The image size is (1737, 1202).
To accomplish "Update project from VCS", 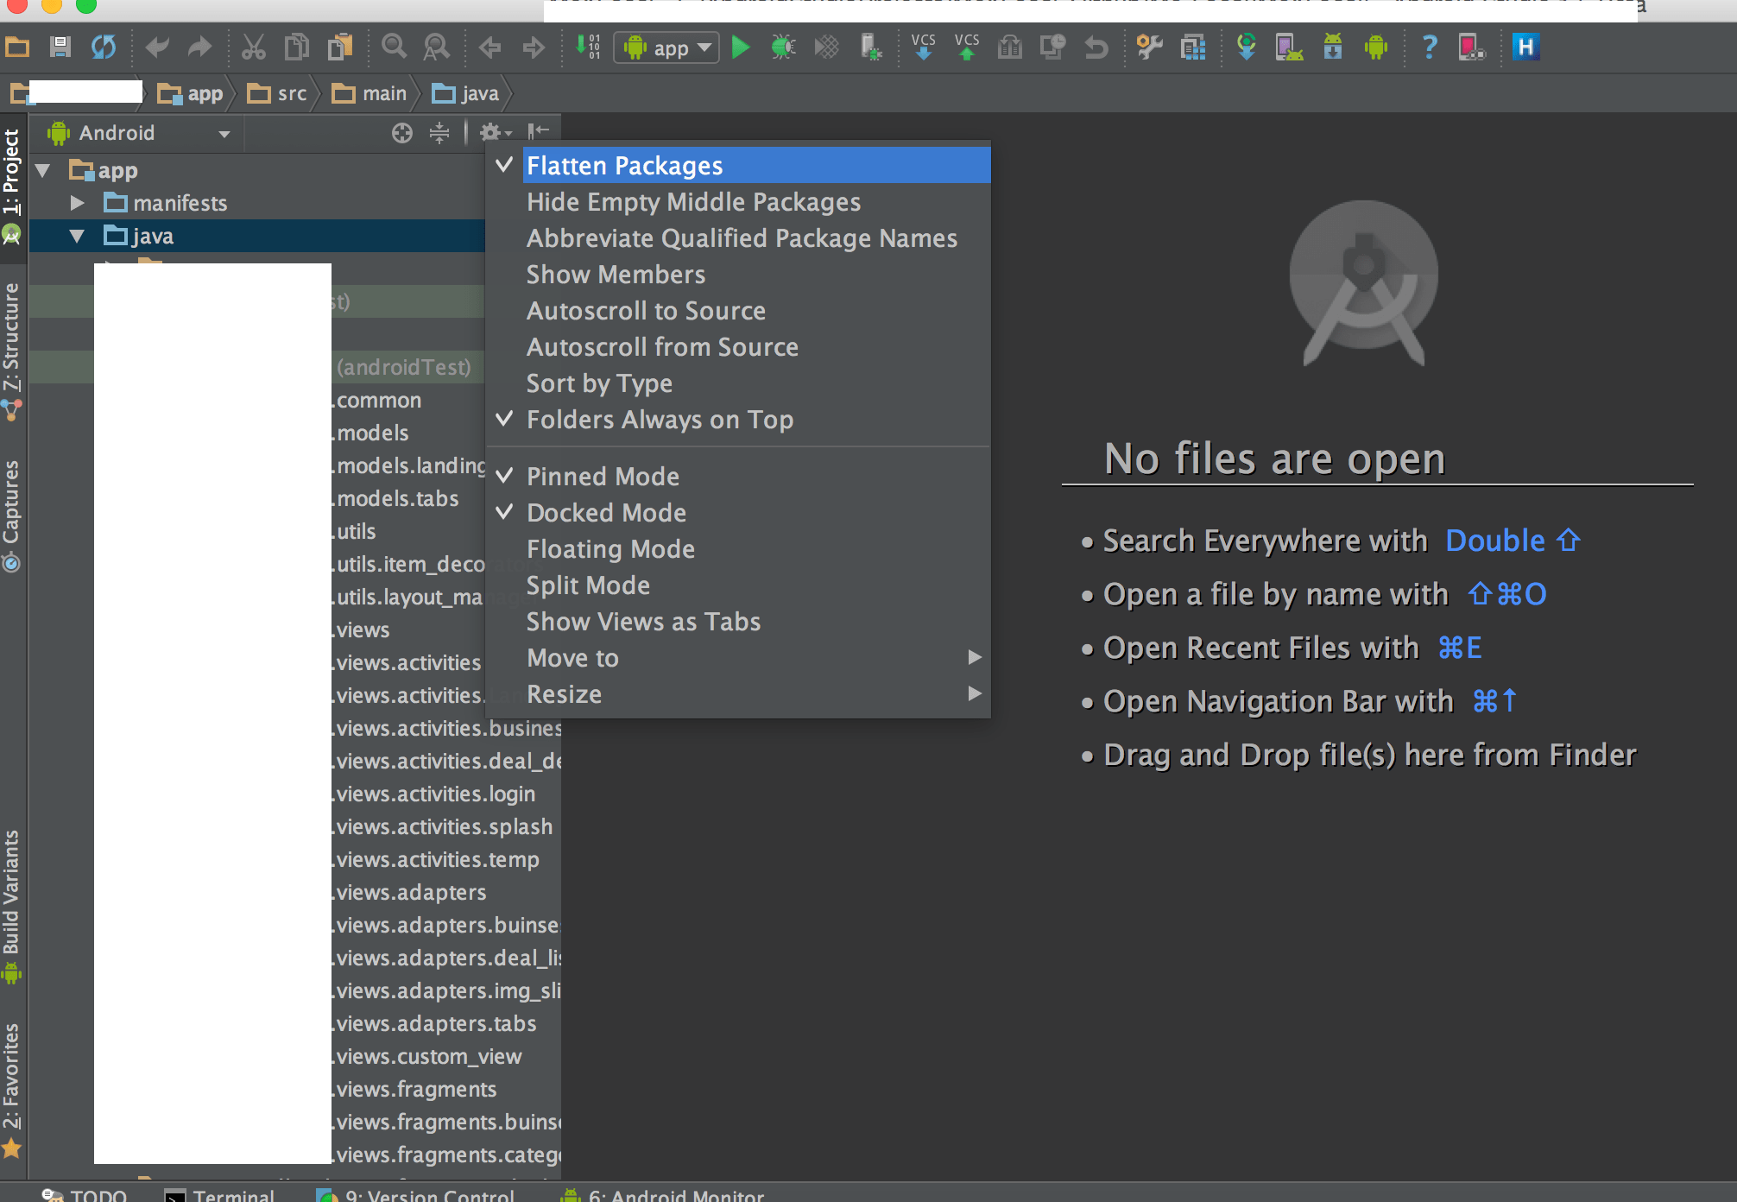I will 924,47.
